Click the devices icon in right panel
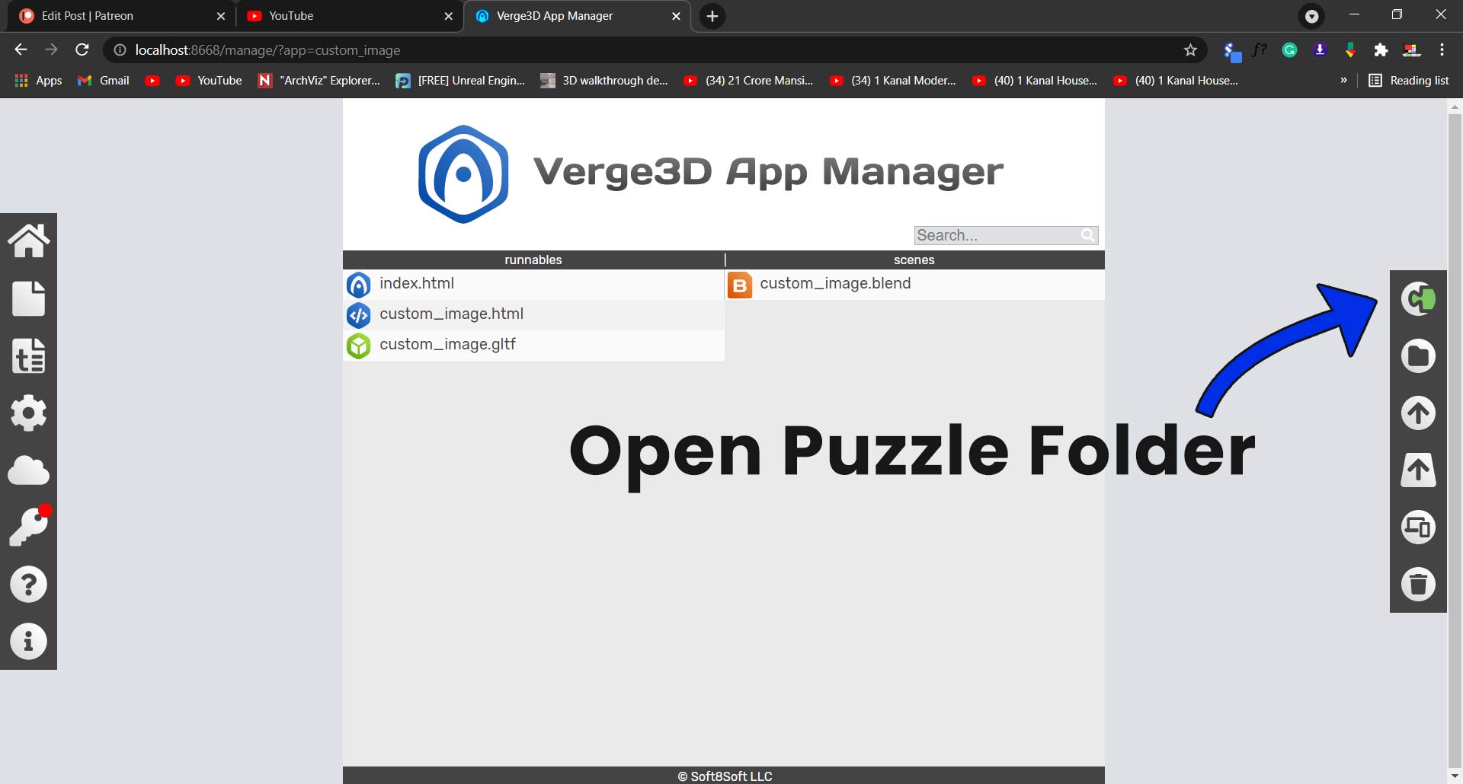The width and height of the screenshot is (1463, 784). (1419, 527)
